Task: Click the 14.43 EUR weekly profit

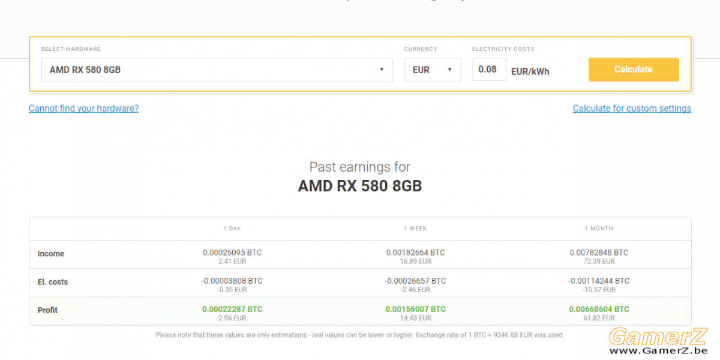Action: [415, 318]
